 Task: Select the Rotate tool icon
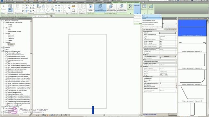coord(48,10)
